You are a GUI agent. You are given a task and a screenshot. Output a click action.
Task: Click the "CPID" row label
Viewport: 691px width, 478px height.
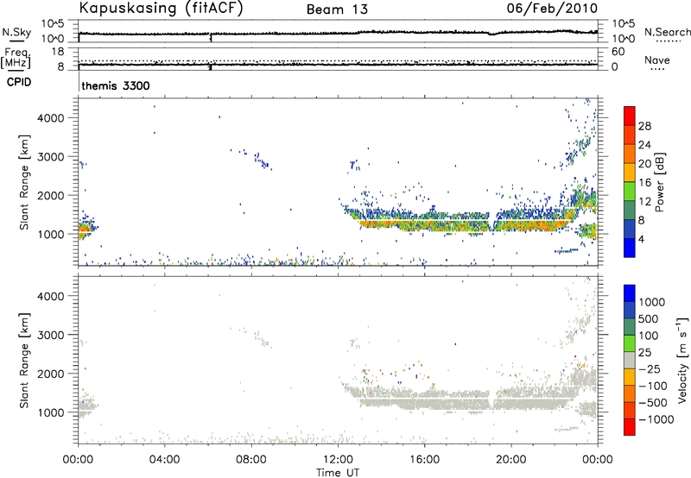pyautogui.click(x=19, y=82)
